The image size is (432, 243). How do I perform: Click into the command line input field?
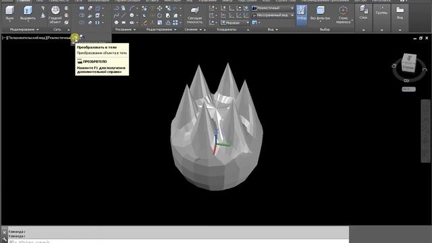[x=178, y=242]
